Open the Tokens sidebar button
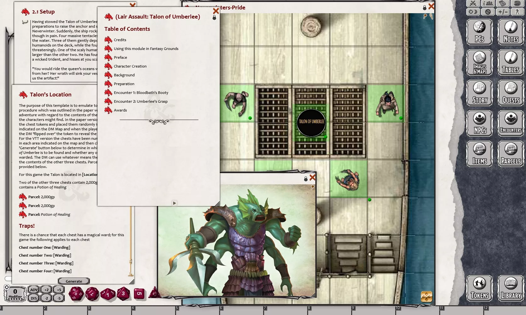This screenshot has width=526, height=315. (x=479, y=288)
